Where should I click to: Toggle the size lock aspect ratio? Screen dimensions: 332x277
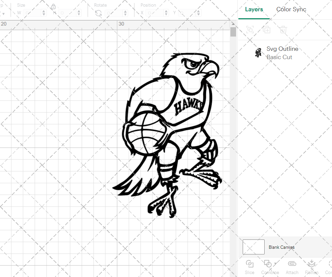pyautogui.click(x=53, y=7)
